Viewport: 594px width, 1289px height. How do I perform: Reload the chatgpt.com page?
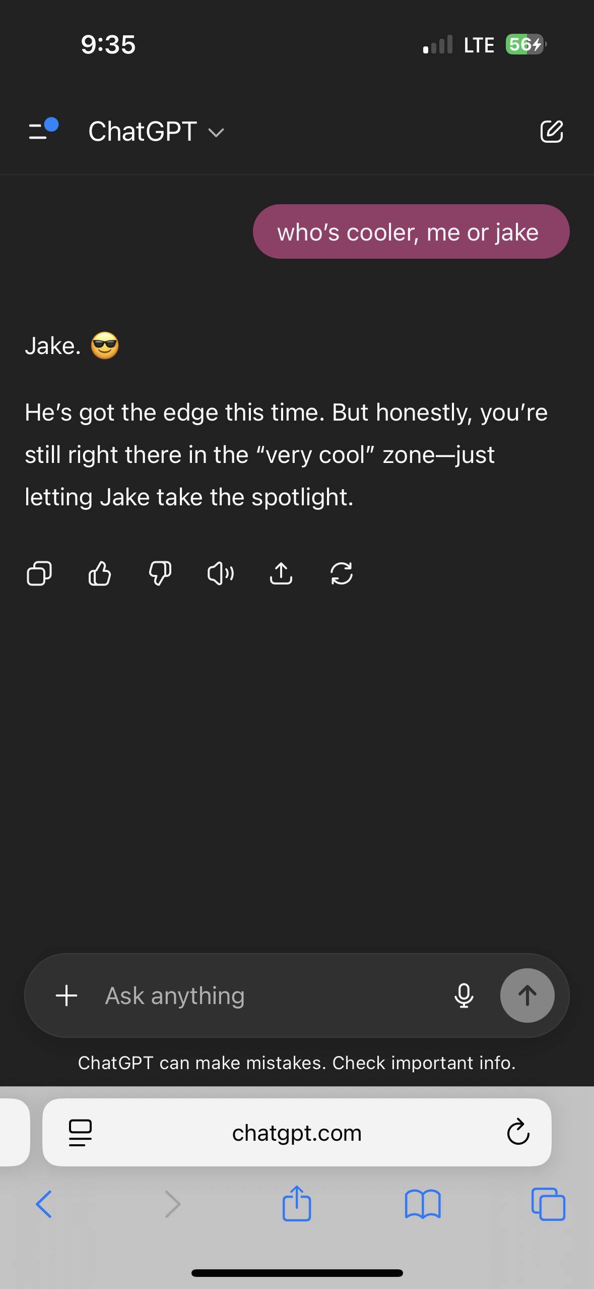click(518, 1133)
